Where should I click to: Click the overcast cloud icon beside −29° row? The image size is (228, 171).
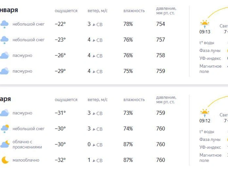pyautogui.click(x=5, y=71)
